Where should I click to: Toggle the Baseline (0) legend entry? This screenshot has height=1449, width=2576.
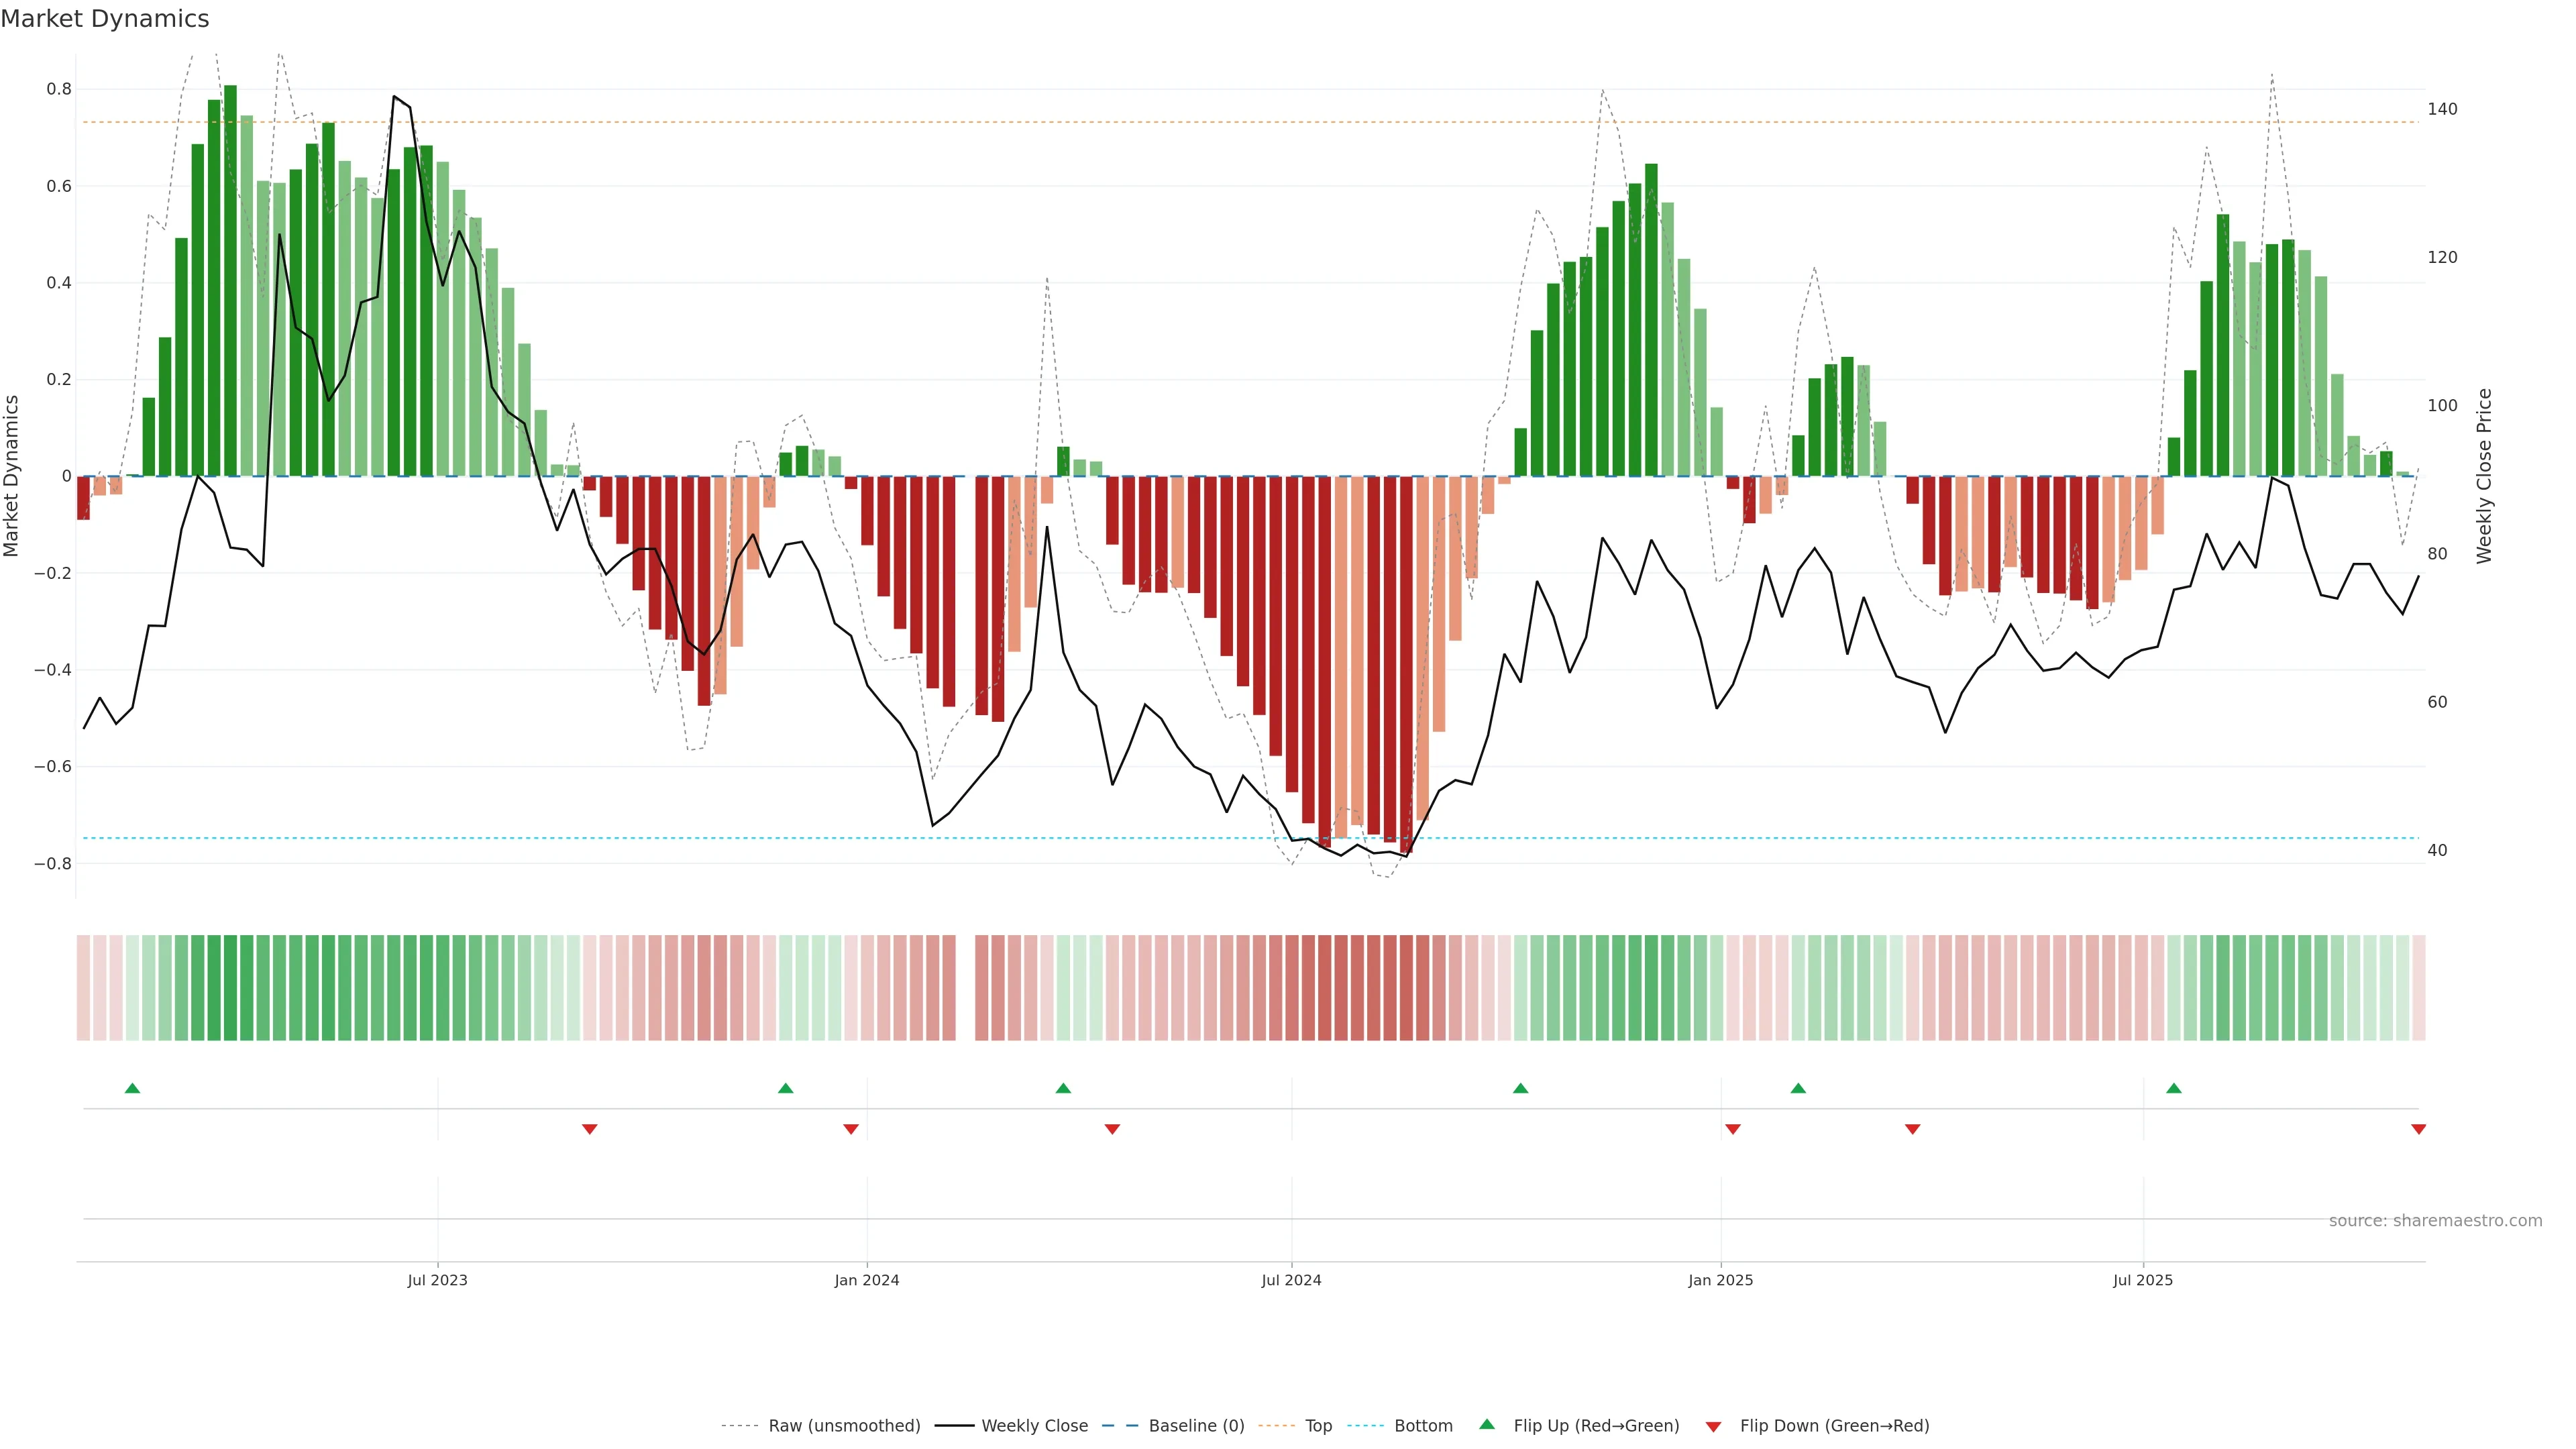(1196, 1426)
